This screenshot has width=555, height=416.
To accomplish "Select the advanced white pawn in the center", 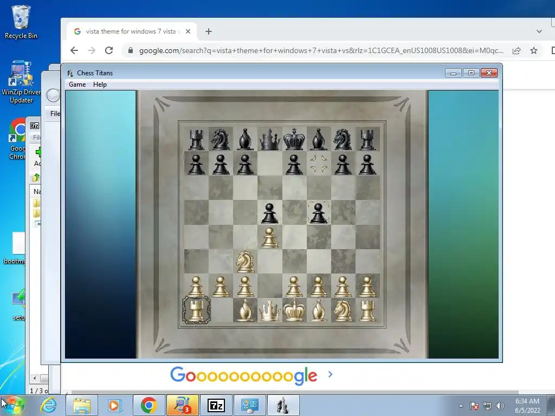I will click(270, 237).
